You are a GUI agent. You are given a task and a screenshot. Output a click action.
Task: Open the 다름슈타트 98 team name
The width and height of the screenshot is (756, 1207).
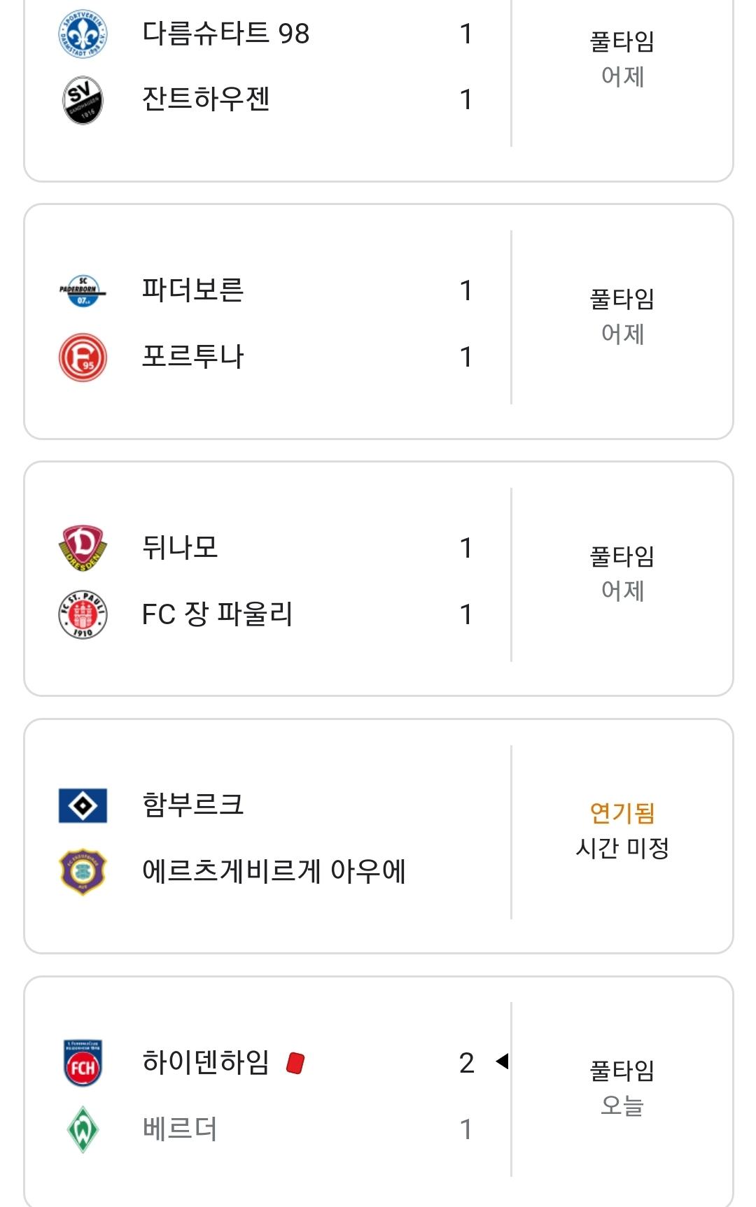225,33
